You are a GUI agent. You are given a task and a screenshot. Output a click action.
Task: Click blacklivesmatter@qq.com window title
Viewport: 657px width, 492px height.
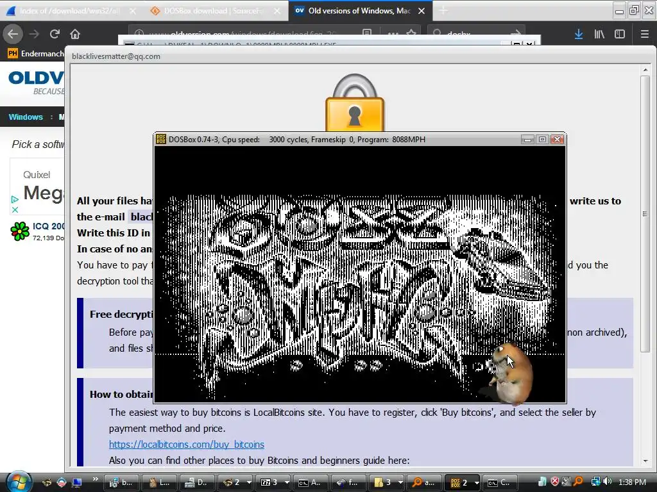click(115, 56)
